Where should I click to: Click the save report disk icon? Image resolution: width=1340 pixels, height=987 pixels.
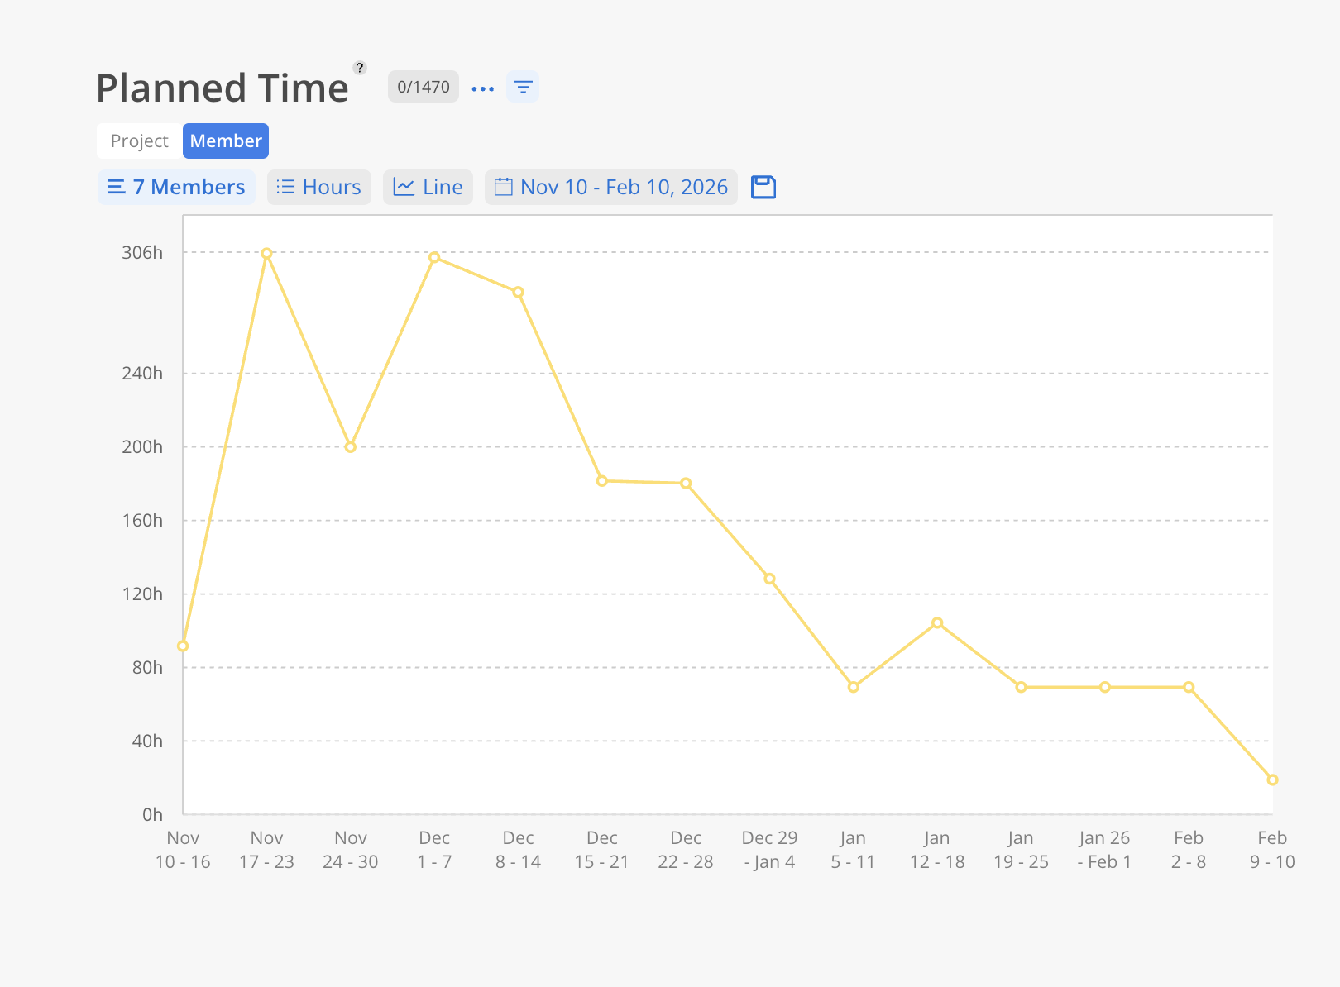763,187
